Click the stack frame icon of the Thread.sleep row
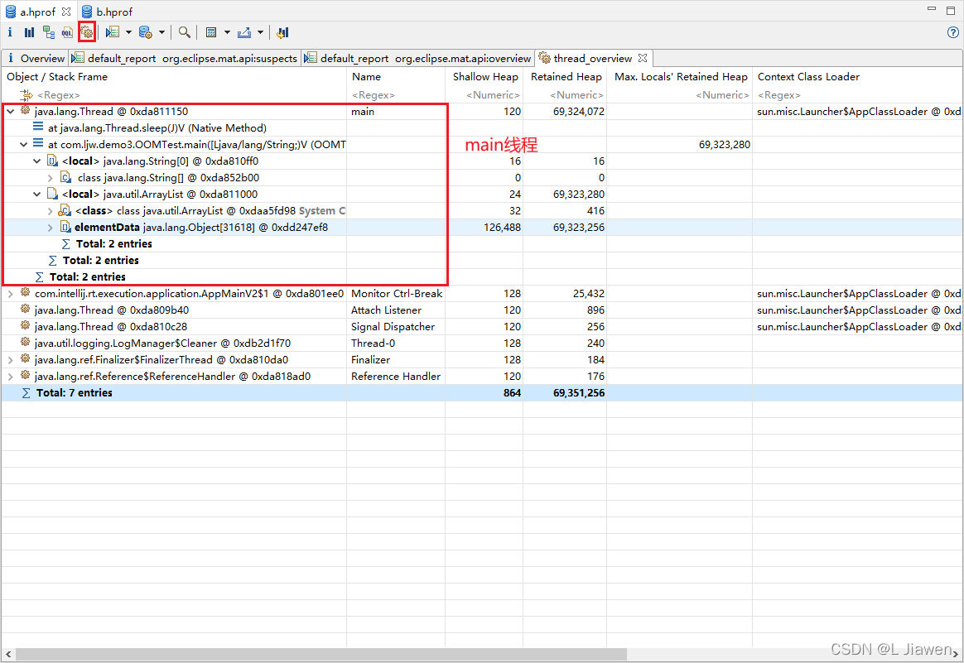The image size is (964, 663). 38,127
